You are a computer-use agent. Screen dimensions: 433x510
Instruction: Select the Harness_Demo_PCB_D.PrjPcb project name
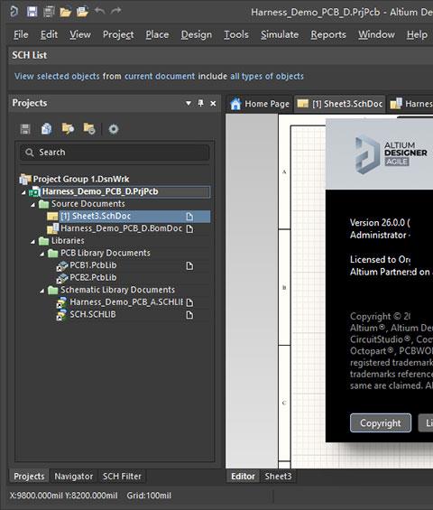[x=100, y=191]
